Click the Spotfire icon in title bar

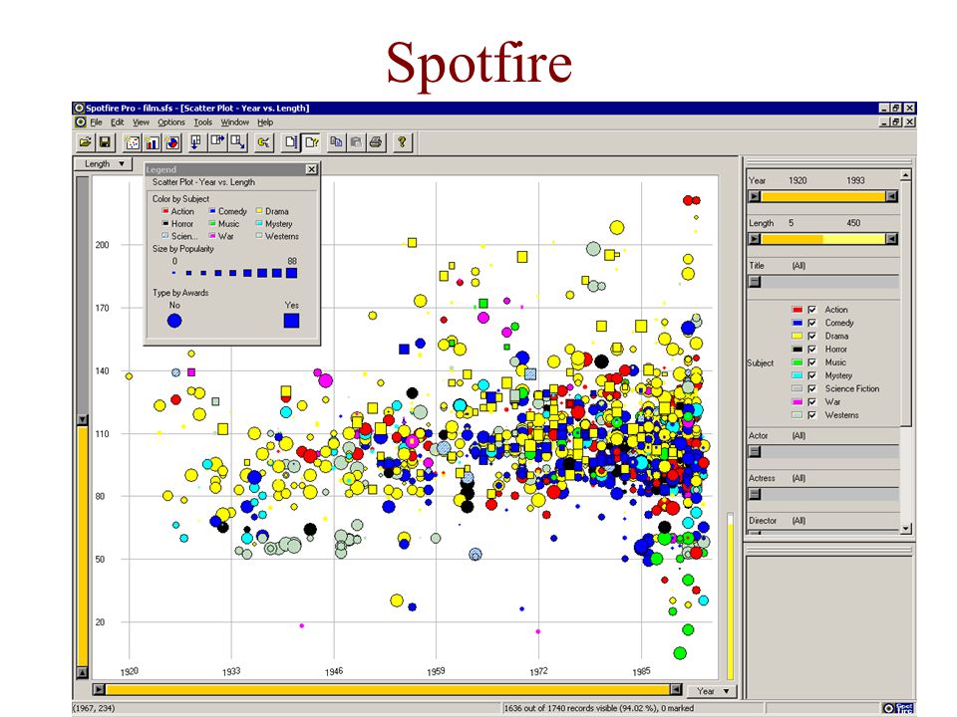click(x=79, y=108)
